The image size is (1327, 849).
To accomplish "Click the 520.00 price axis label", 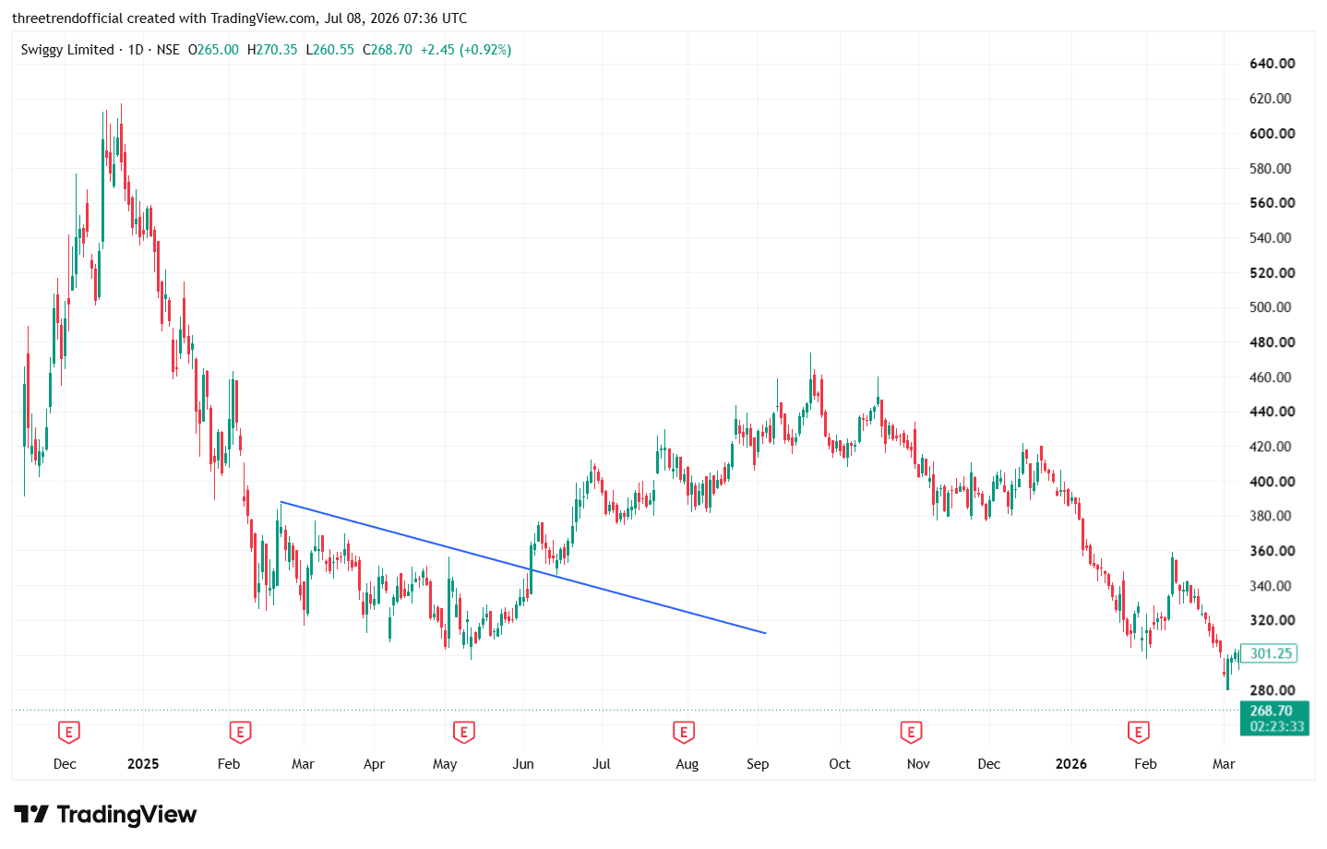I will (x=1272, y=272).
